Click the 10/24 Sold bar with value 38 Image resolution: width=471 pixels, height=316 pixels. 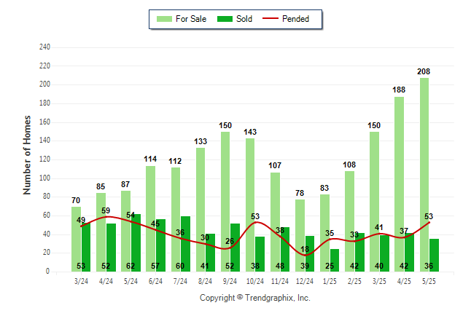pyautogui.click(x=260, y=254)
